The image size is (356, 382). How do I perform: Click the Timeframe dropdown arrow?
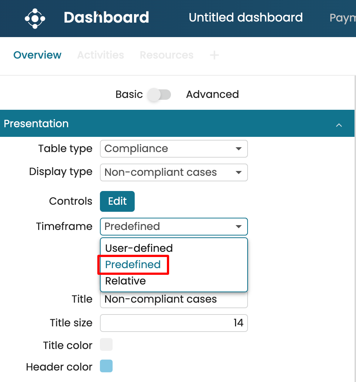coord(239,227)
